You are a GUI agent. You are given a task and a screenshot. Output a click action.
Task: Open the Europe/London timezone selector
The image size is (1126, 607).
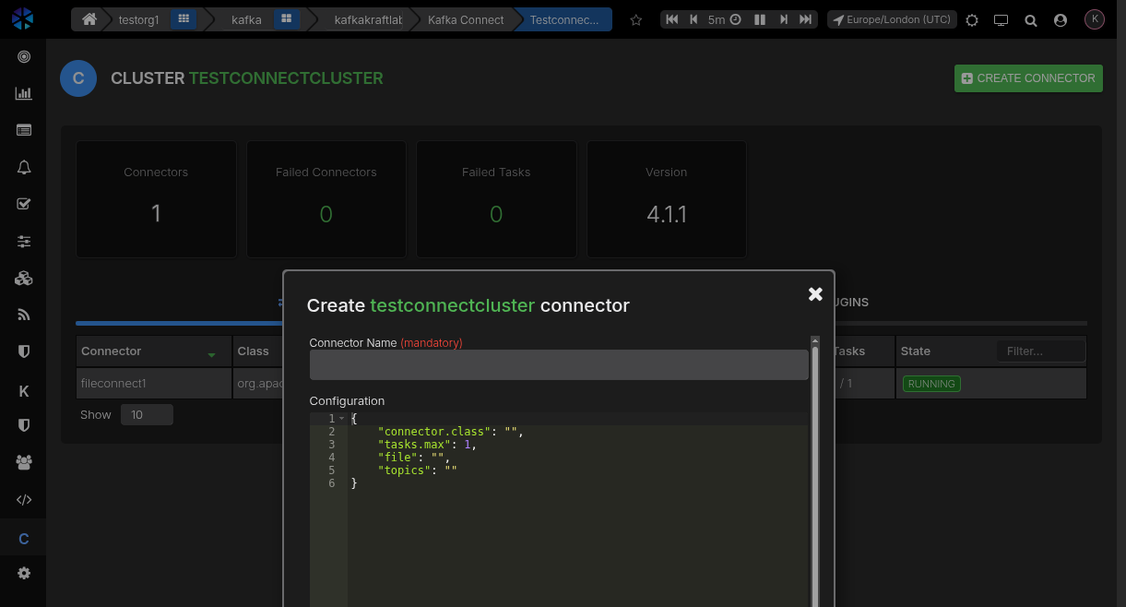891,19
